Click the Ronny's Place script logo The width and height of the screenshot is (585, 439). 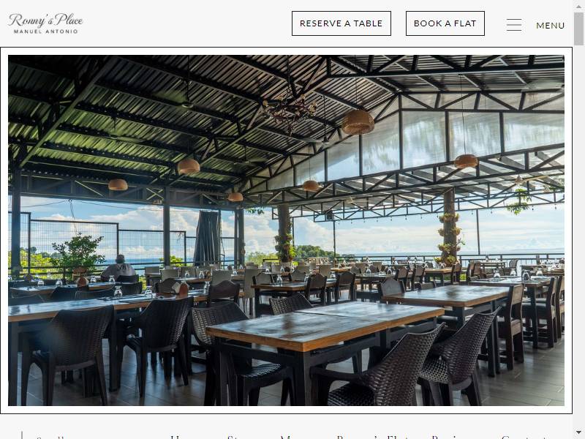[x=45, y=20]
